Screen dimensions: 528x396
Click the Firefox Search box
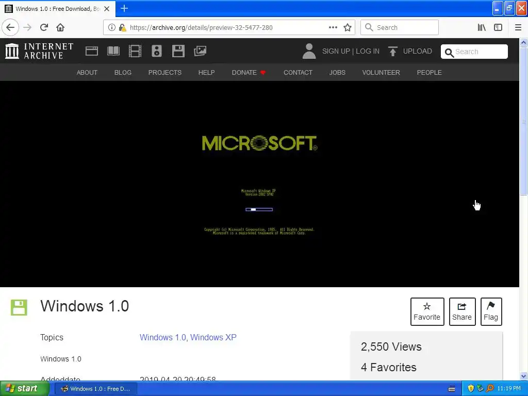coord(400,27)
